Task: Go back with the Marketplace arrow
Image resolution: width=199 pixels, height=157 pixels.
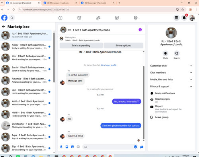Action: coord(4,27)
